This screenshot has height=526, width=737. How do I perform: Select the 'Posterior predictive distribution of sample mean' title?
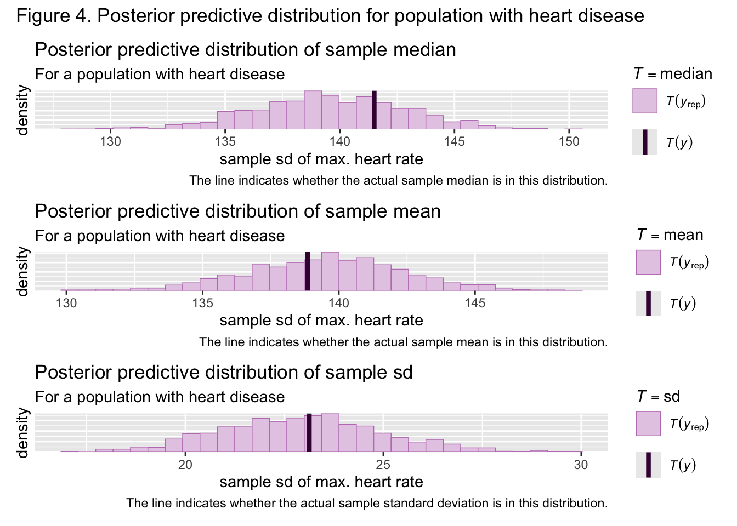tap(237, 211)
